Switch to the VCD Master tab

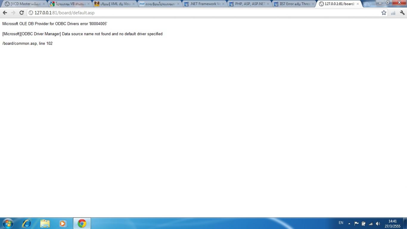coord(25,4)
